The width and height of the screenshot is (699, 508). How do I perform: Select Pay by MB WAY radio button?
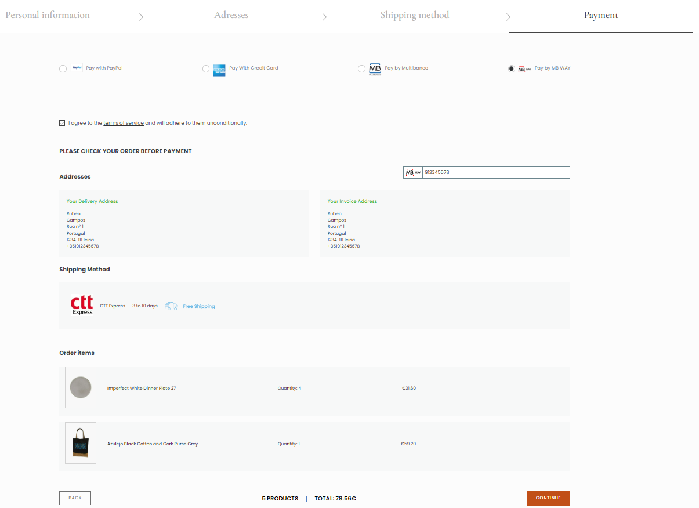click(511, 68)
